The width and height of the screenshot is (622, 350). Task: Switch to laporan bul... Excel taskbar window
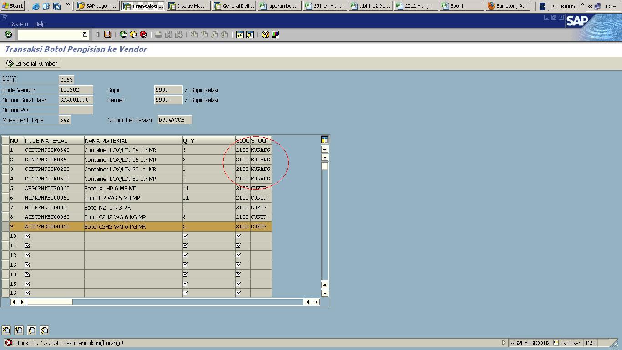280,6
